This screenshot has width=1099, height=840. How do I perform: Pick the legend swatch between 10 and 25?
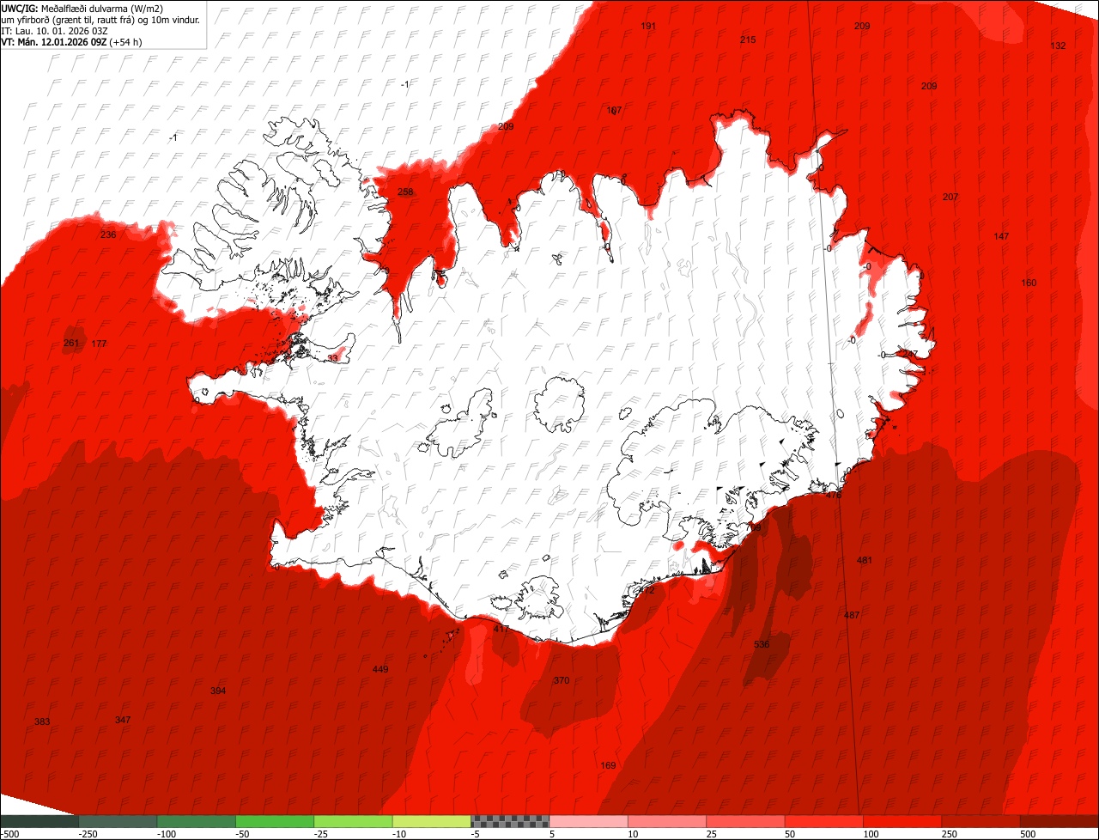(x=667, y=821)
